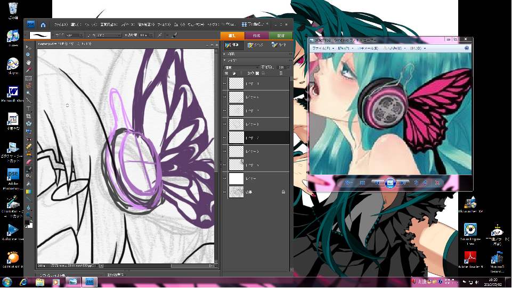Select the Eyedropper tool

[x=28, y=70]
